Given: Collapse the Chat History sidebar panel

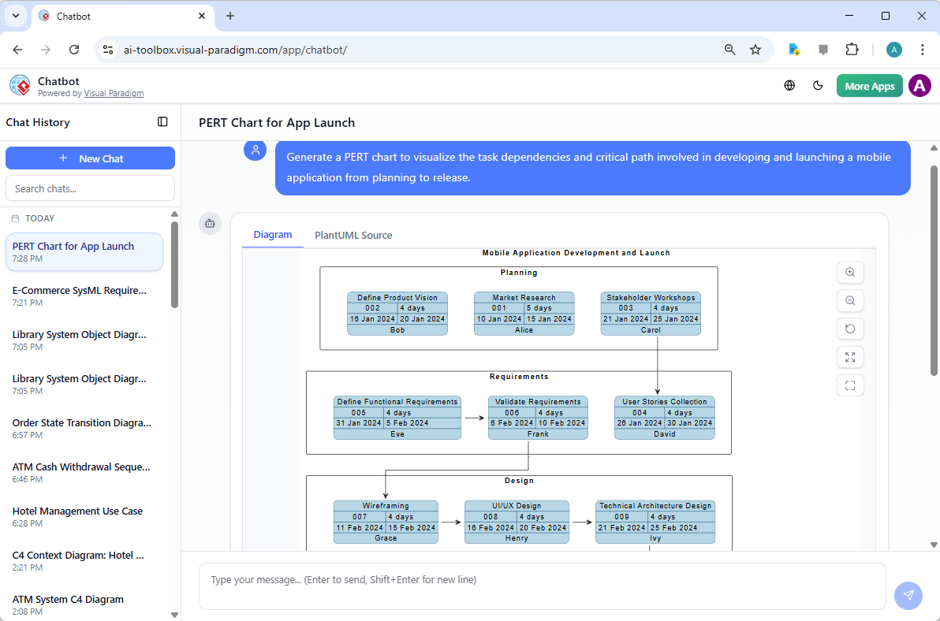Looking at the screenshot, I should coord(162,122).
